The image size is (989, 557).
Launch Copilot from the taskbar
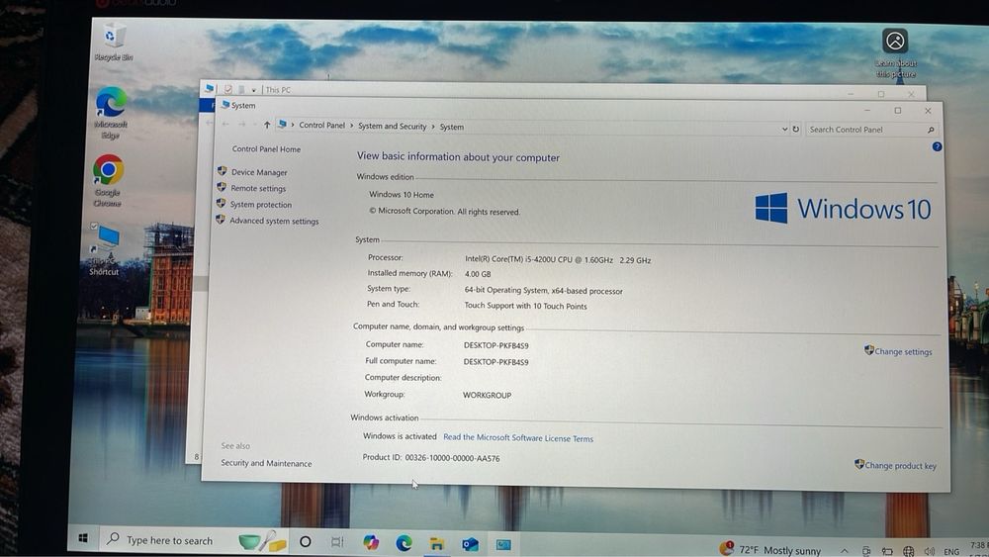[x=371, y=542]
